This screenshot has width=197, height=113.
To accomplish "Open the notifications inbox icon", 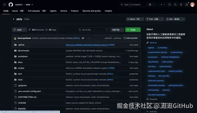I will click(x=187, y=5).
